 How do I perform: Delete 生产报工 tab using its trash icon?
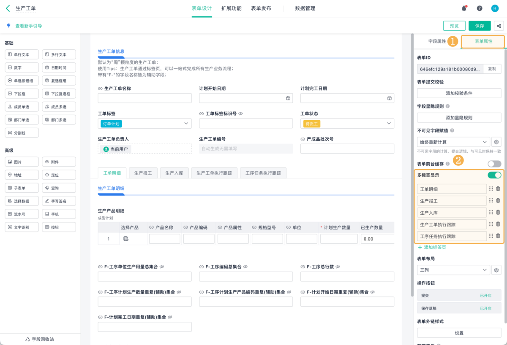(x=498, y=201)
